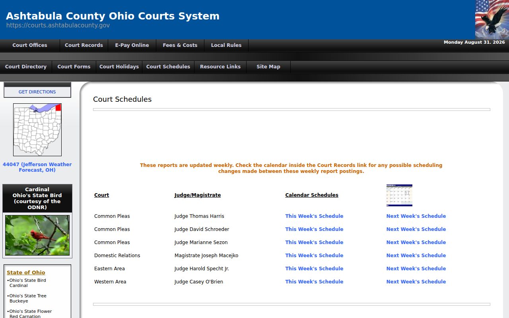Click the Monday August 31 date text
This screenshot has height=318, width=509.
coord(474,42)
